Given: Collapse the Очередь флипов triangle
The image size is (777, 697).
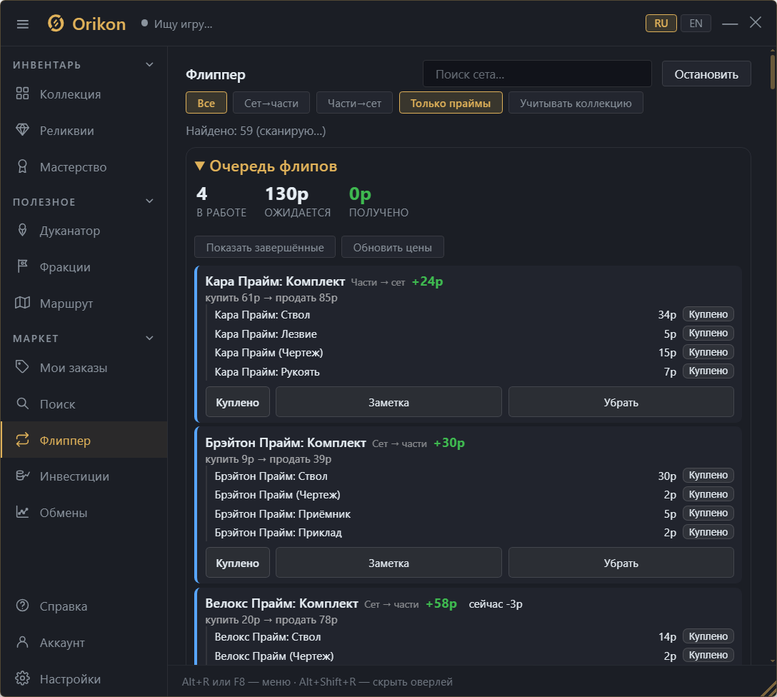Looking at the screenshot, I should (200, 166).
